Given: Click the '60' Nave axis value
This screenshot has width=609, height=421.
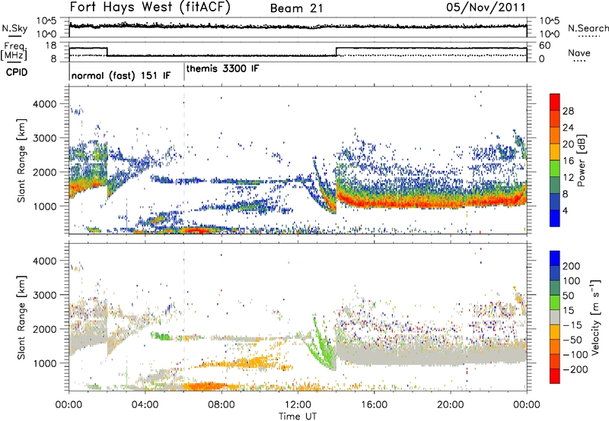Looking at the screenshot, I should coord(545,46).
